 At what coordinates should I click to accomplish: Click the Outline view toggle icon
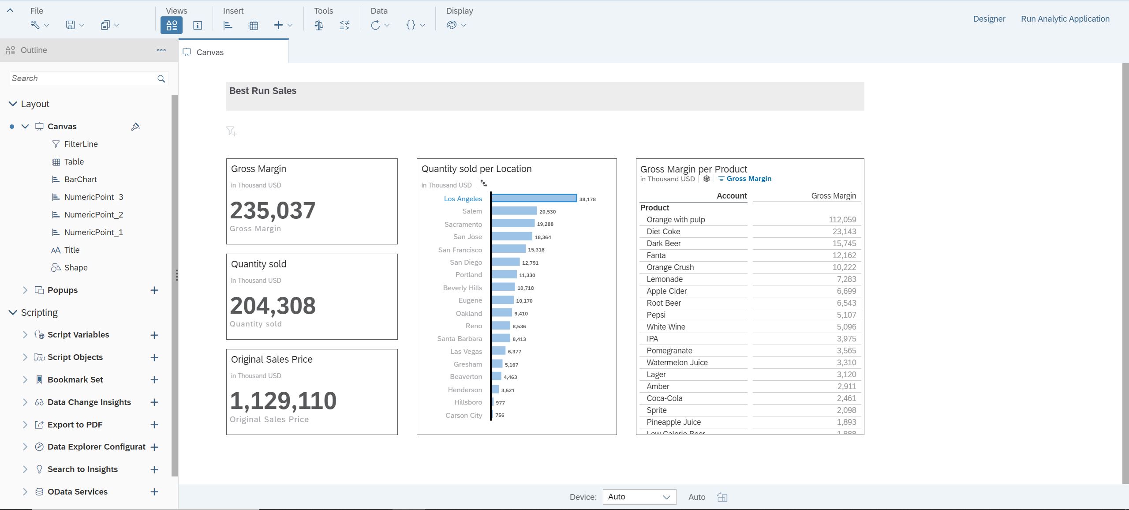point(172,25)
